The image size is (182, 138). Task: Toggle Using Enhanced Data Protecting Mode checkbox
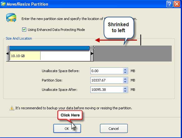(24, 30)
